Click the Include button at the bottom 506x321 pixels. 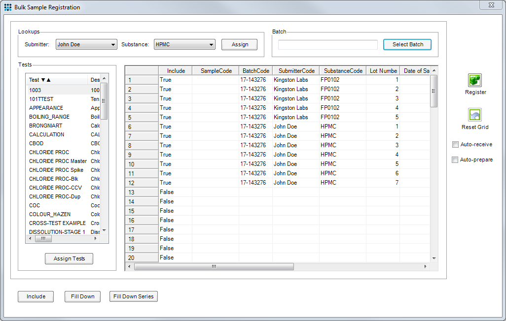tap(36, 296)
